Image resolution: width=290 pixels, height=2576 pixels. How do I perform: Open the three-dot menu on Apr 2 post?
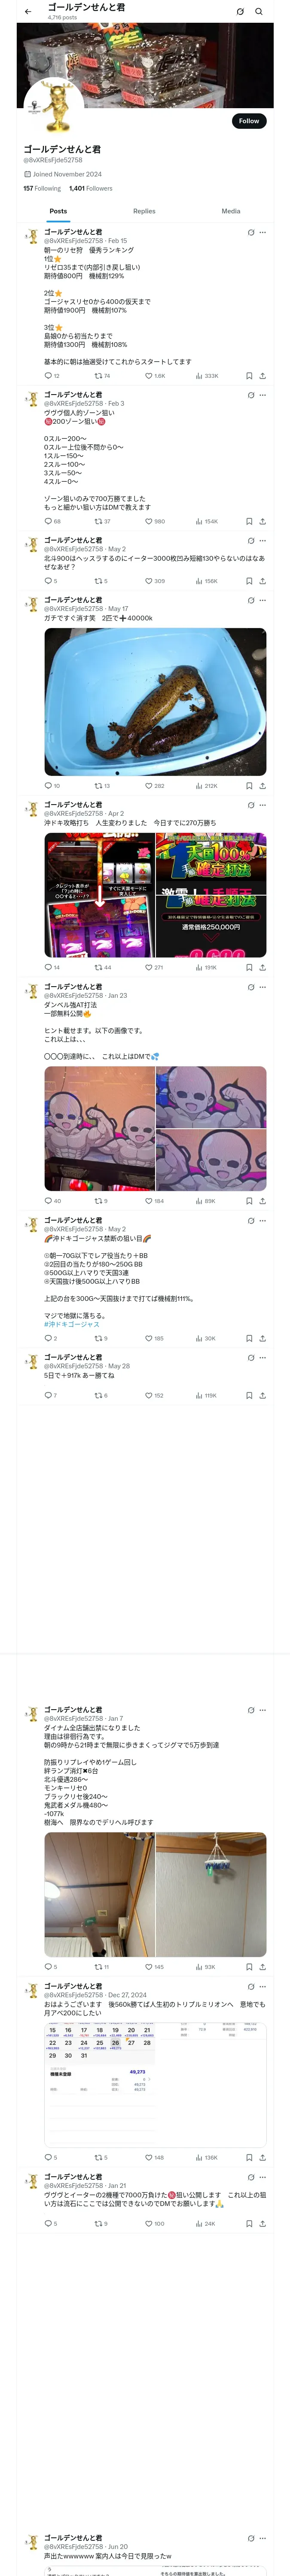coord(263,805)
